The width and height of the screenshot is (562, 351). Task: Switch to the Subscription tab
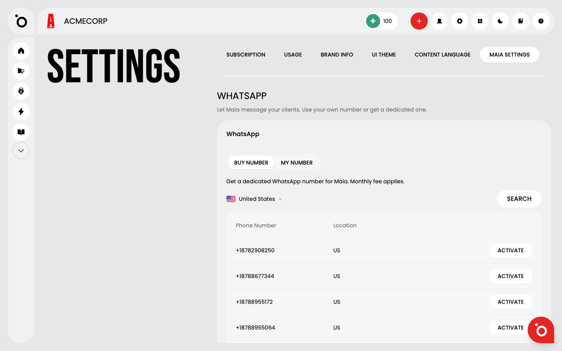(x=246, y=55)
